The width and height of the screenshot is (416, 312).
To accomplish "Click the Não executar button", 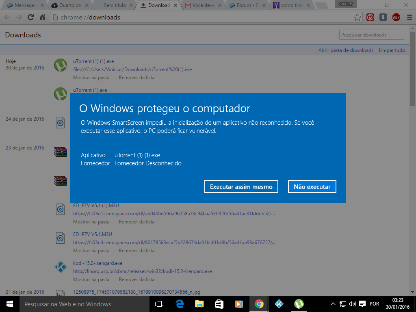I will coord(312,187).
